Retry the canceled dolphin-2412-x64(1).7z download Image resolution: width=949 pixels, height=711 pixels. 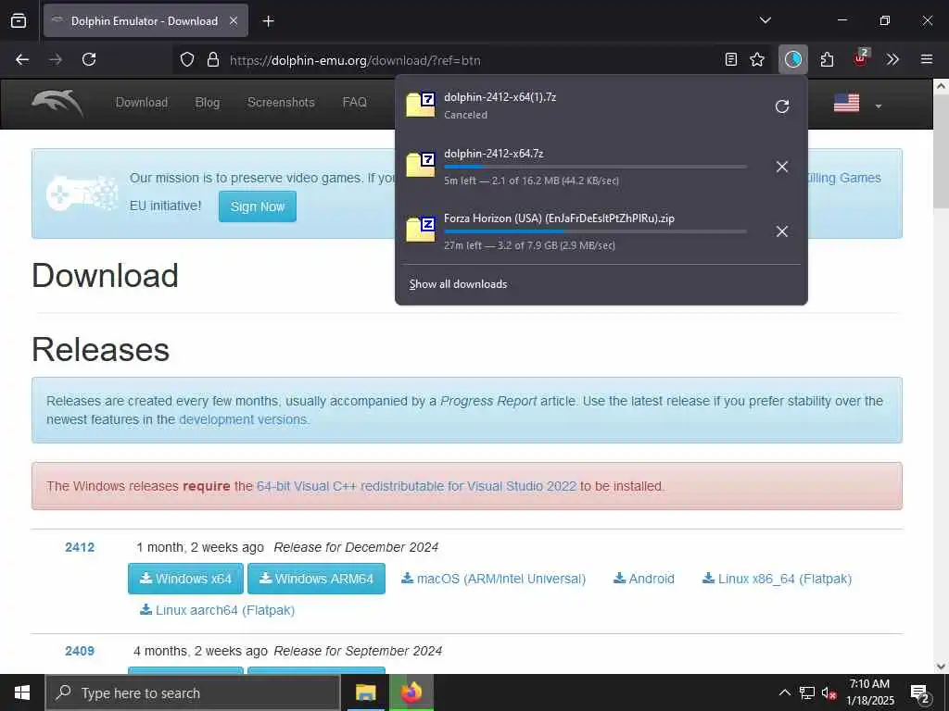click(x=782, y=106)
